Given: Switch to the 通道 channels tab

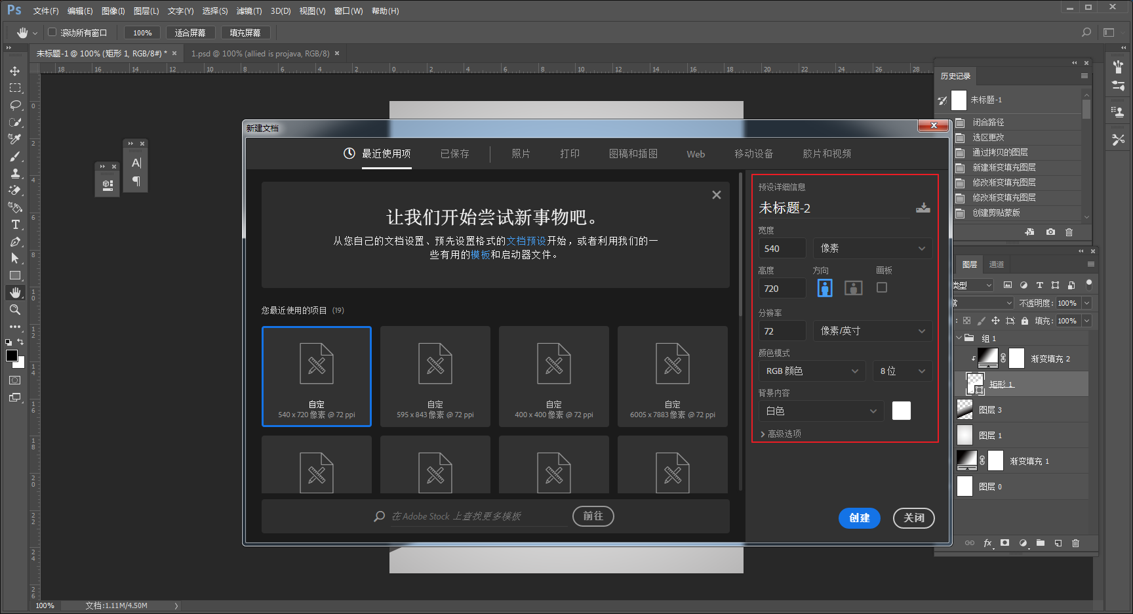Looking at the screenshot, I should coord(997,264).
